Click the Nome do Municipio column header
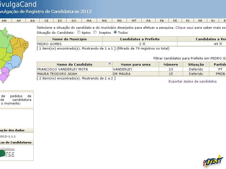 (x=69, y=39)
